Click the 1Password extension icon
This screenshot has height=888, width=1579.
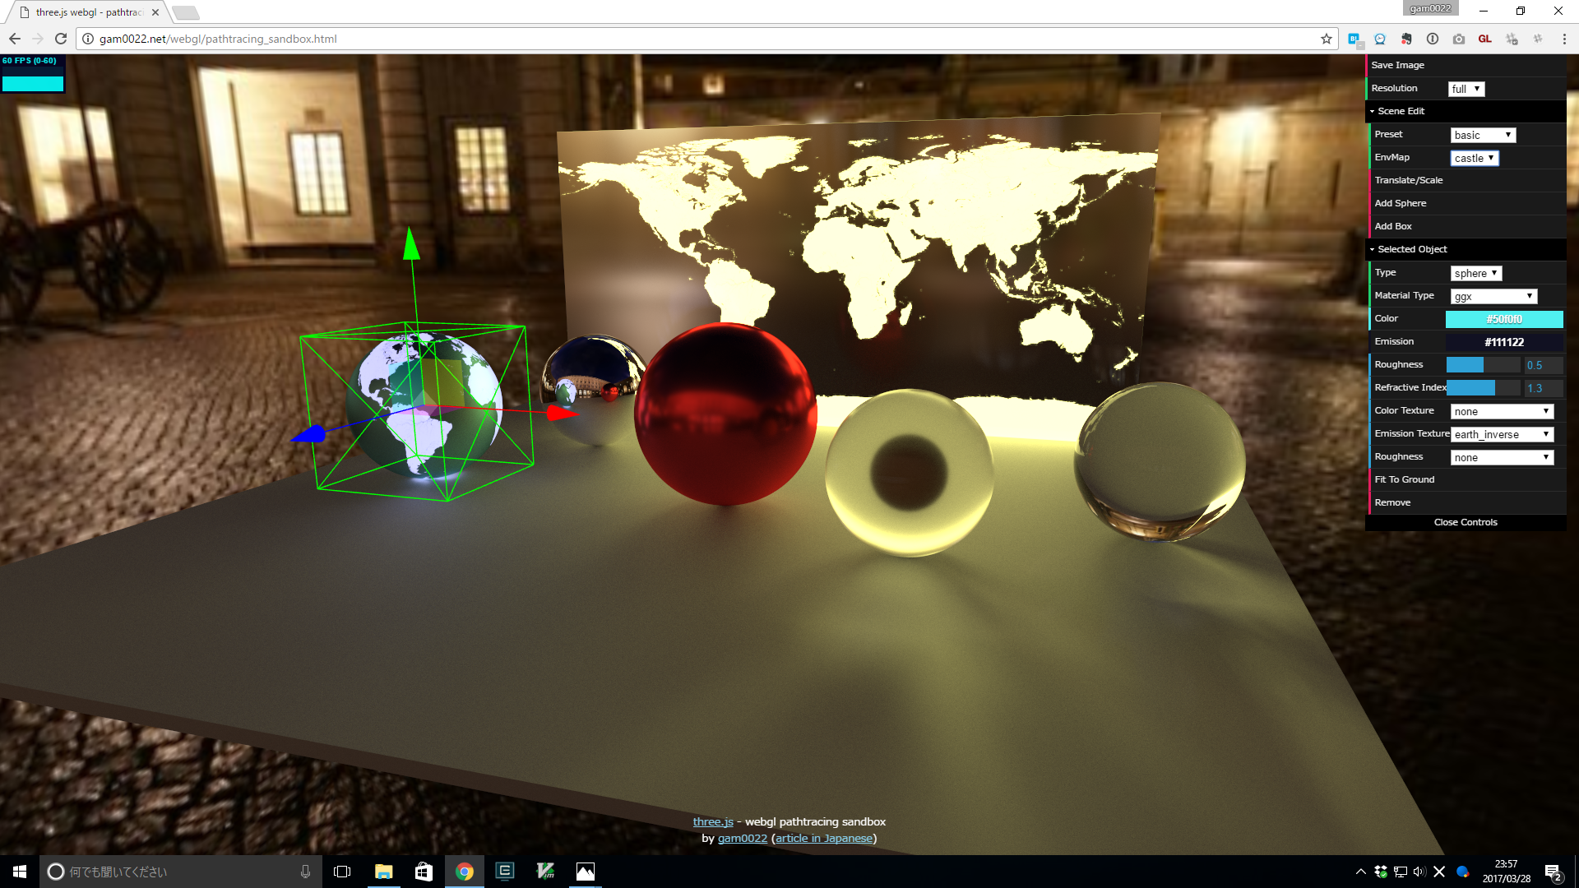click(1432, 39)
